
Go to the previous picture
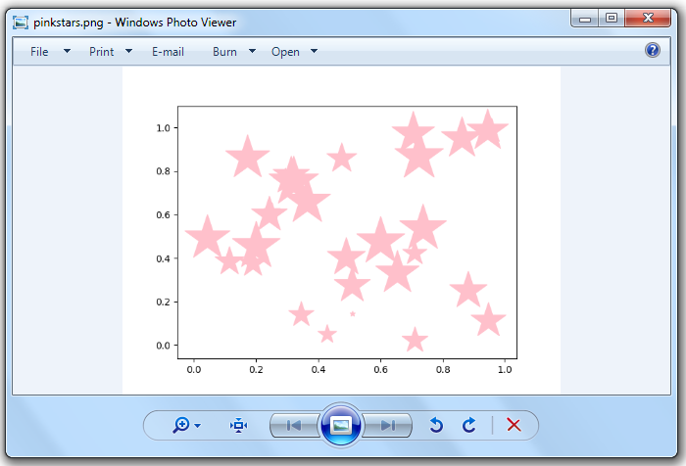click(294, 425)
